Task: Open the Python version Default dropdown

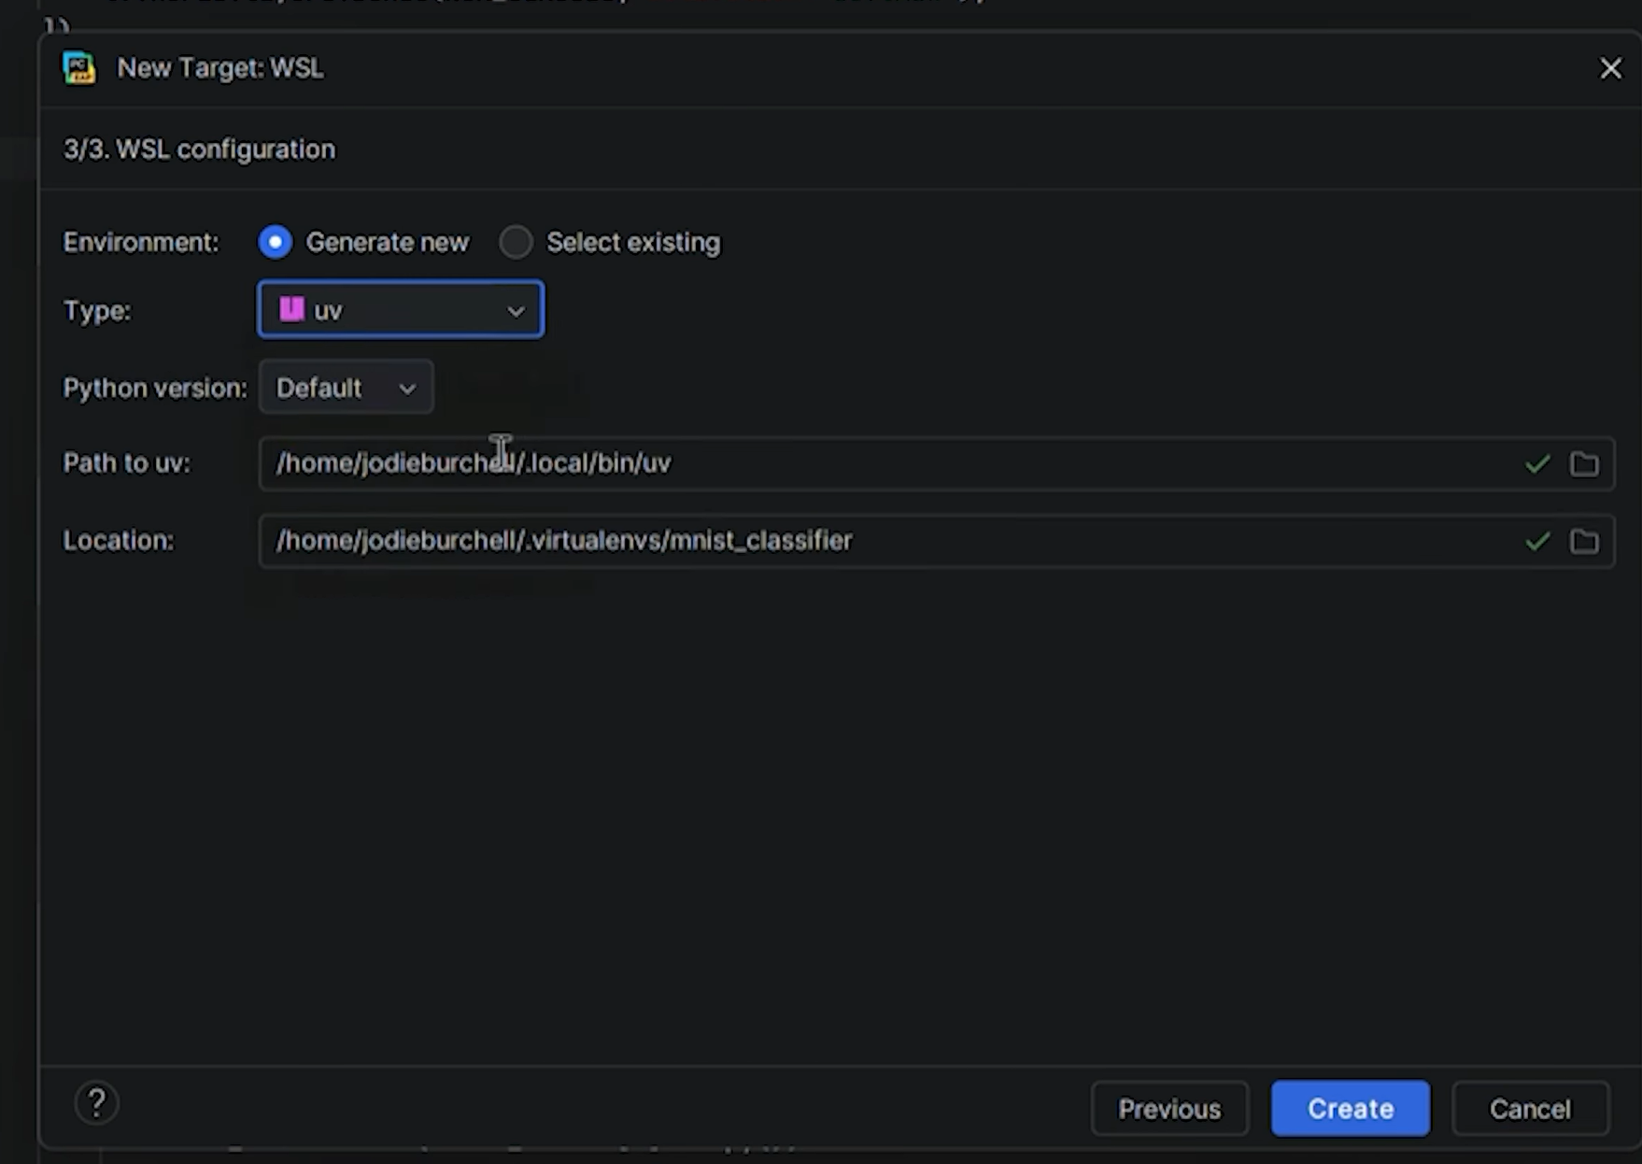Action: point(346,388)
